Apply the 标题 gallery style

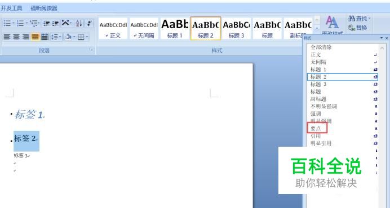267,28
